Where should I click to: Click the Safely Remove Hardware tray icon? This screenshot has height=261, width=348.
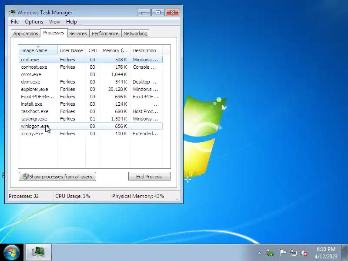tap(270, 253)
